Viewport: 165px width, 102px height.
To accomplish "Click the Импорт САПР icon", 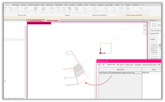I will click(x=58, y=8).
